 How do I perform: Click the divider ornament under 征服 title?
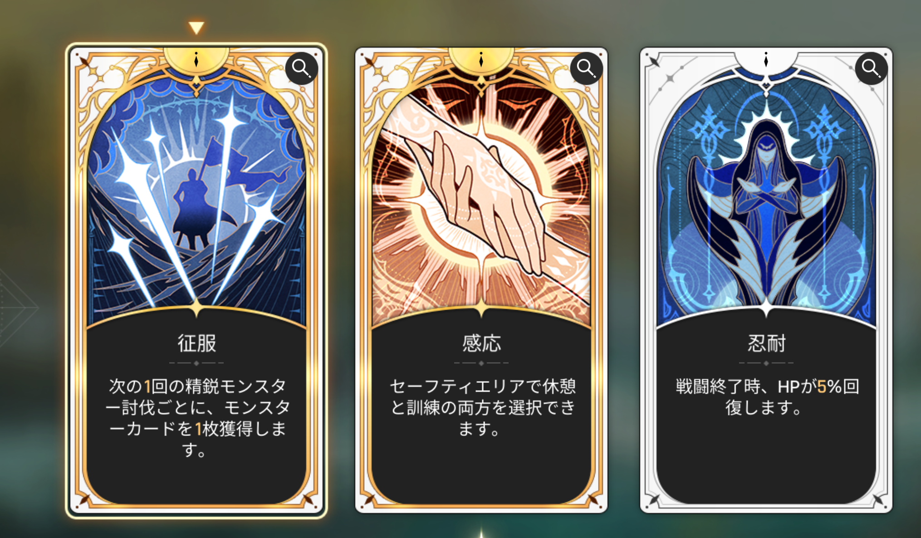click(x=196, y=363)
